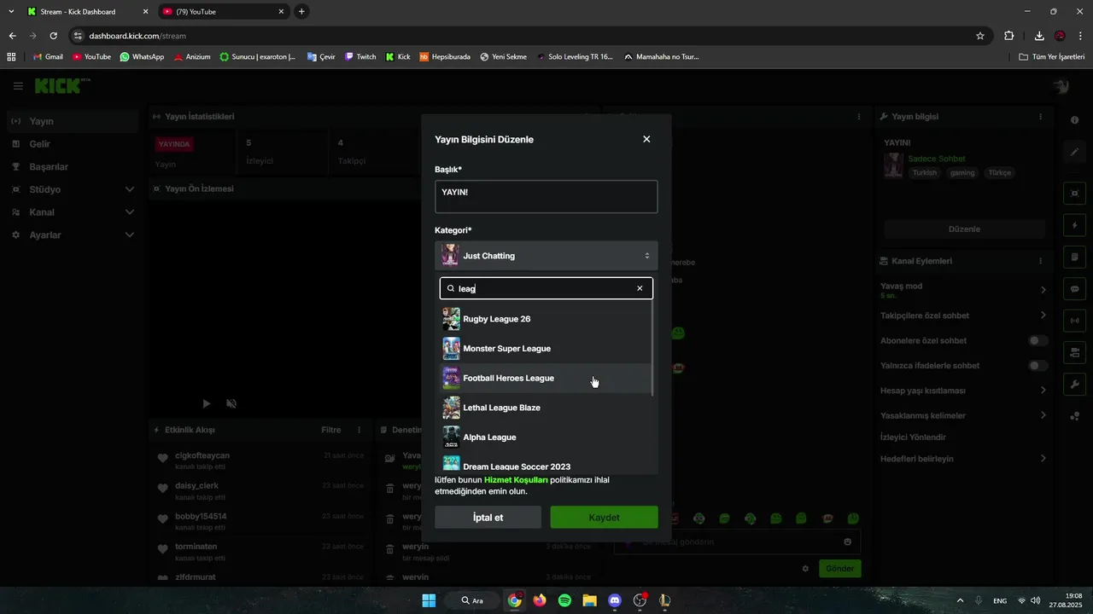Viewport: 1093px width, 614px height.
Task: Open Kanal Eylemleri three-dot menu
Action: [x=1040, y=261]
